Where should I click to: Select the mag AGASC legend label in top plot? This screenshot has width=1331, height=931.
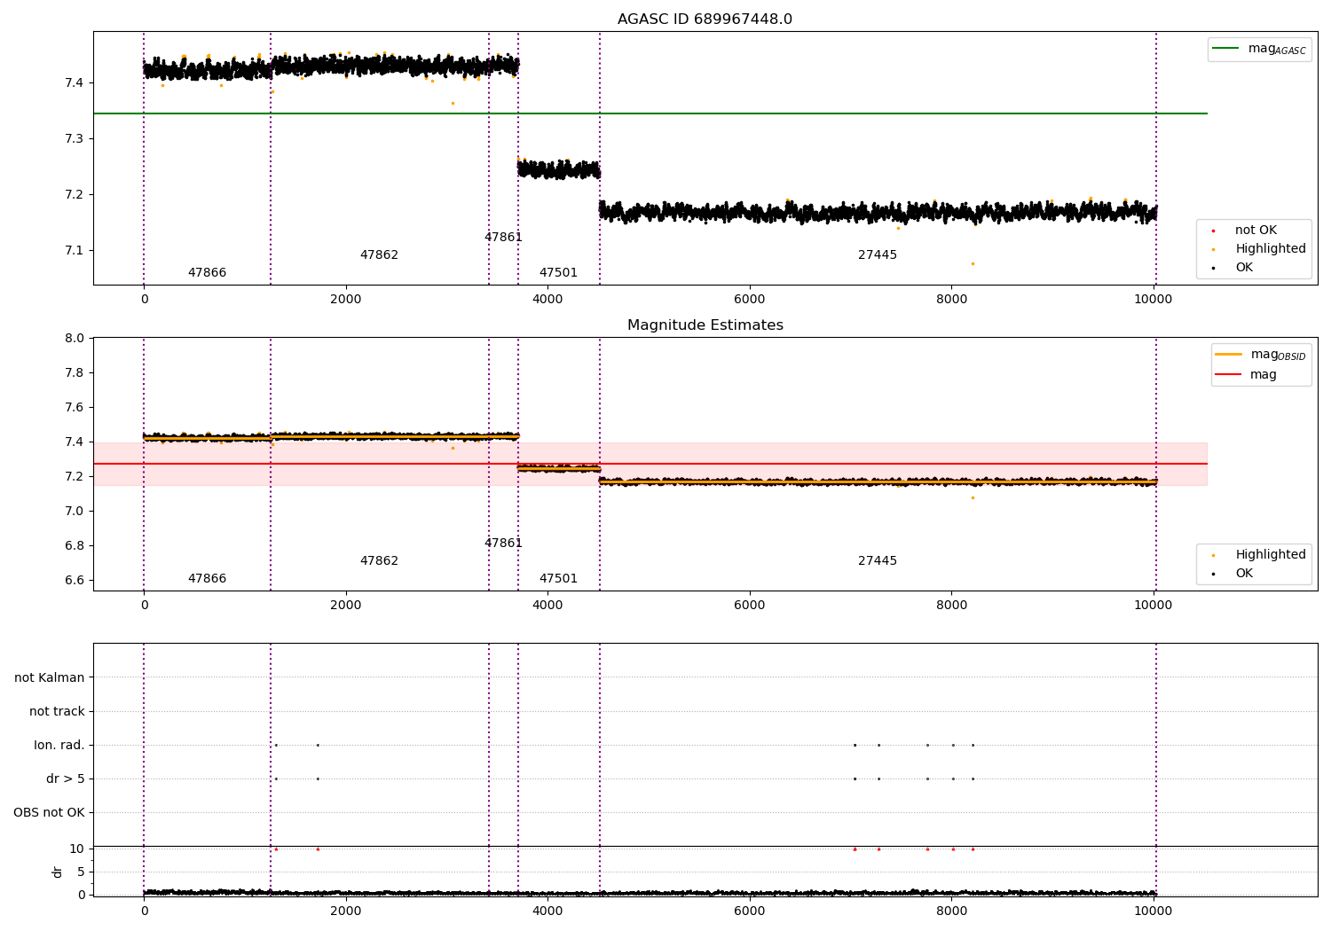[1277, 49]
